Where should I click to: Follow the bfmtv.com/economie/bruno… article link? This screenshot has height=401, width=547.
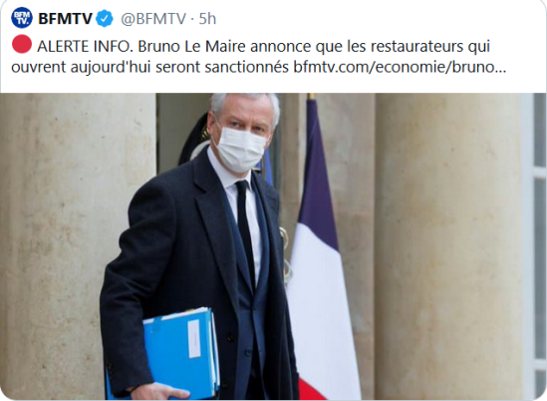point(400,67)
